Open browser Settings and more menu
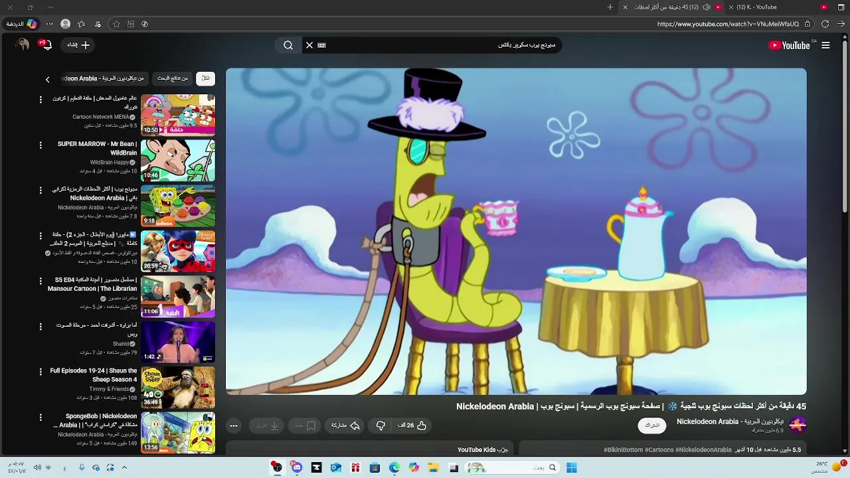The width and height of the screenshot is (850, 478). [49, 24]
